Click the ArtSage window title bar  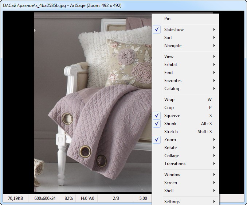[x=123, y=5]
